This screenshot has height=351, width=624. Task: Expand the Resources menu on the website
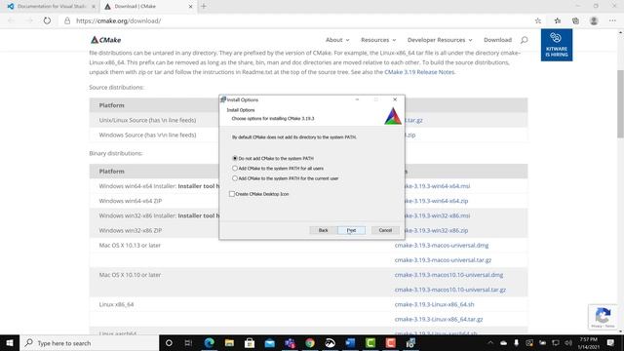pos(378,40)
